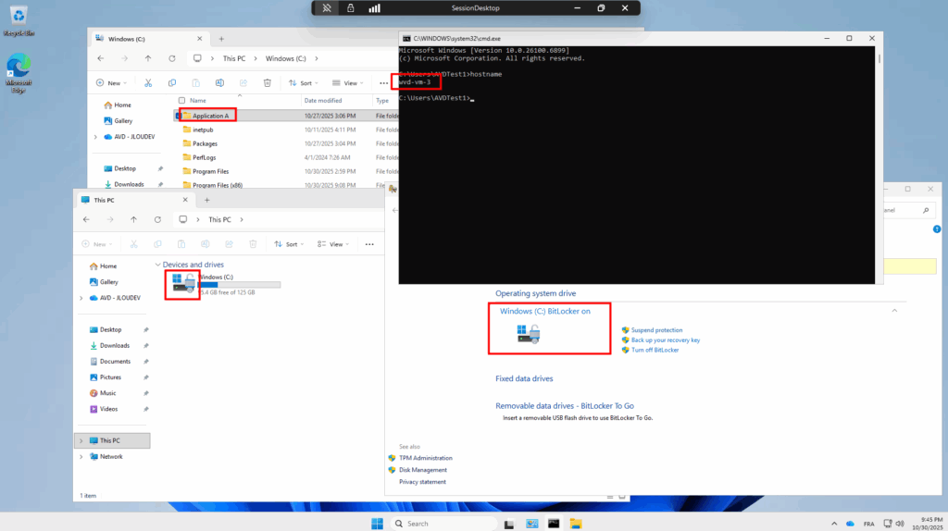
Task: Click the Rename icon in the Windows (C:) toolbar
Action: click(218, 82)
